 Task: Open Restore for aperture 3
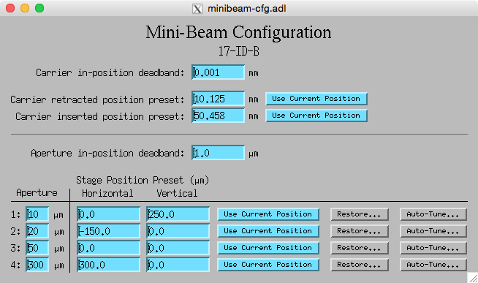(359, 248)
